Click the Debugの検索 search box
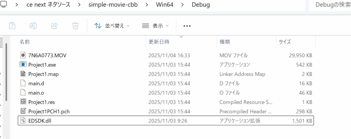Image resolution: width=351 pixels, height=139 pixels. pyautogui.click(x=329, y=5)
